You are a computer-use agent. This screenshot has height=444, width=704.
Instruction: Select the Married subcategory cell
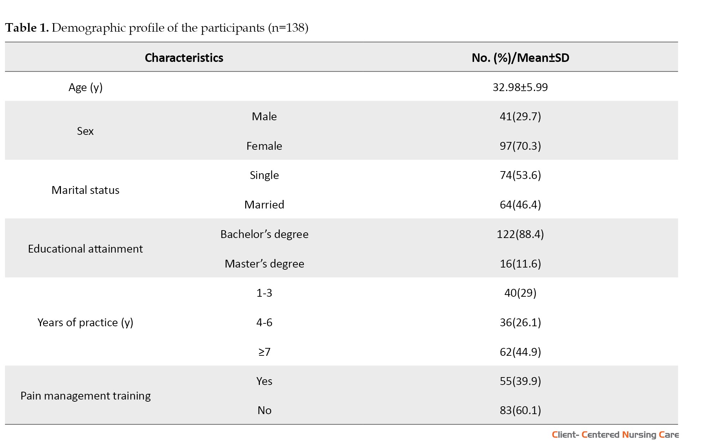coord(264,205)
